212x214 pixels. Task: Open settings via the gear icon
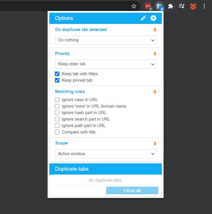pyautogui.click(x=153, y=18)
